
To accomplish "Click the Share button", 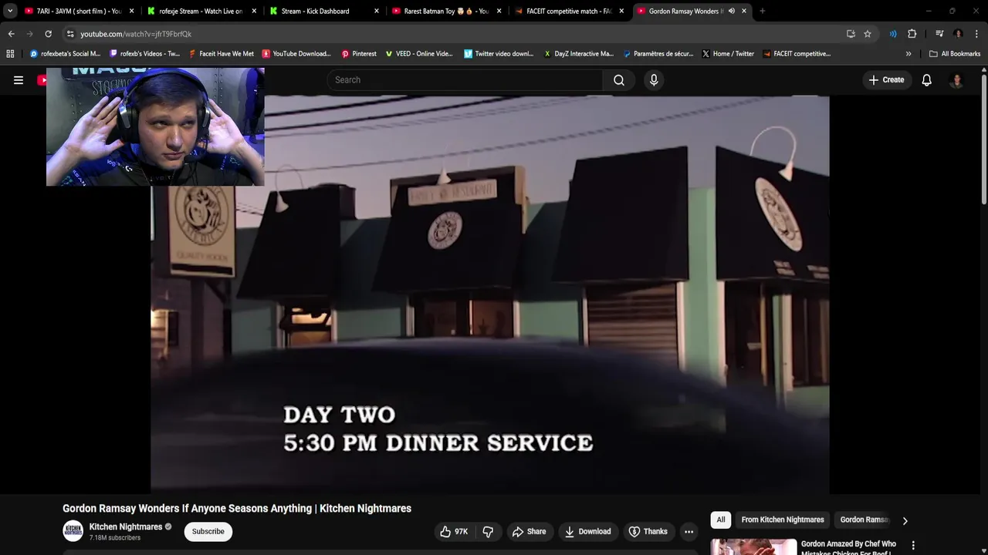I will point(529,532).
